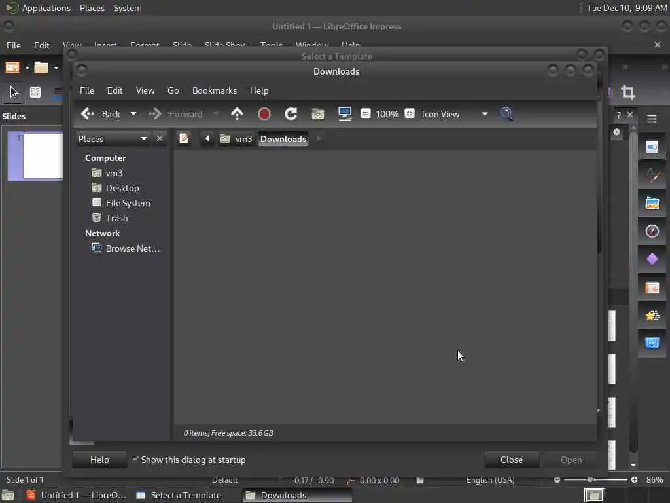Open Computer location icon in toolbar
This screenshot has width=670, height=503.
point(344,114)
